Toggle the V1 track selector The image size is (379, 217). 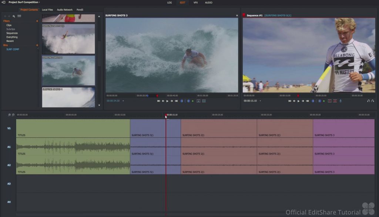click(x=9, y=128)
